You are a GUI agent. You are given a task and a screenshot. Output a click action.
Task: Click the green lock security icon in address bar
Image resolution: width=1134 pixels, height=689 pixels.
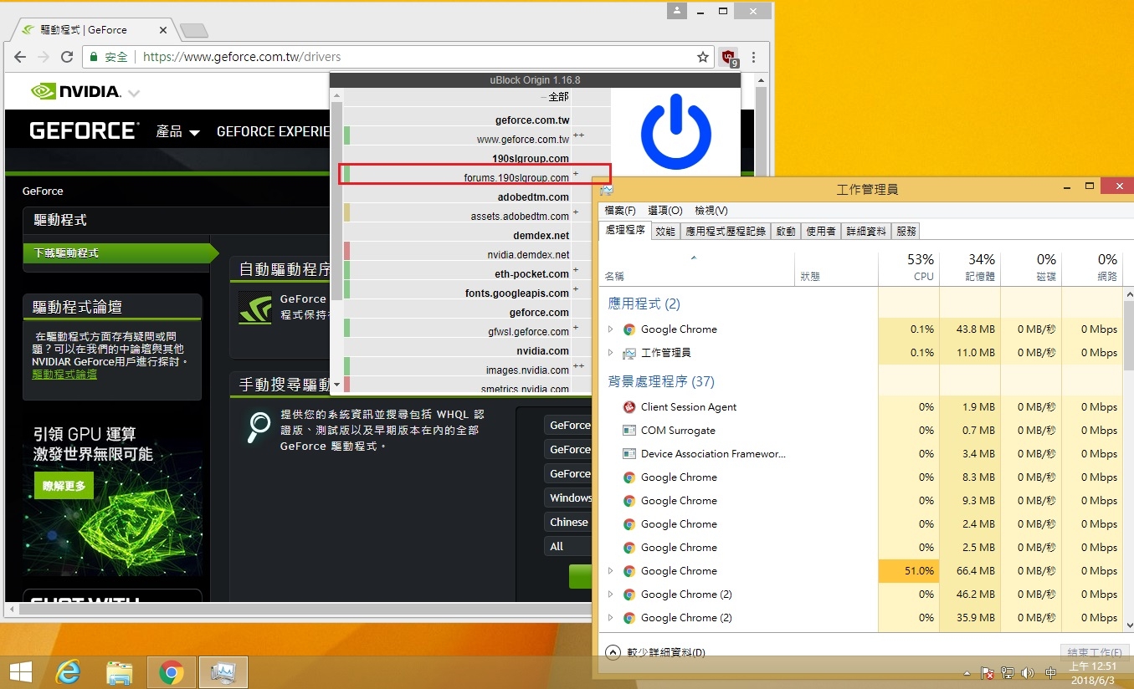[x=95, y=58]
